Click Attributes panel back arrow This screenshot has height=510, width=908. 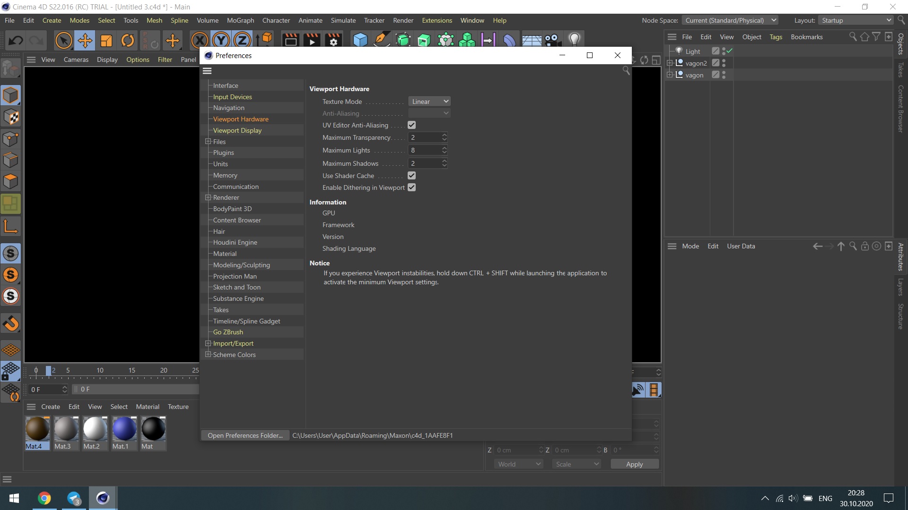[817, 246]
